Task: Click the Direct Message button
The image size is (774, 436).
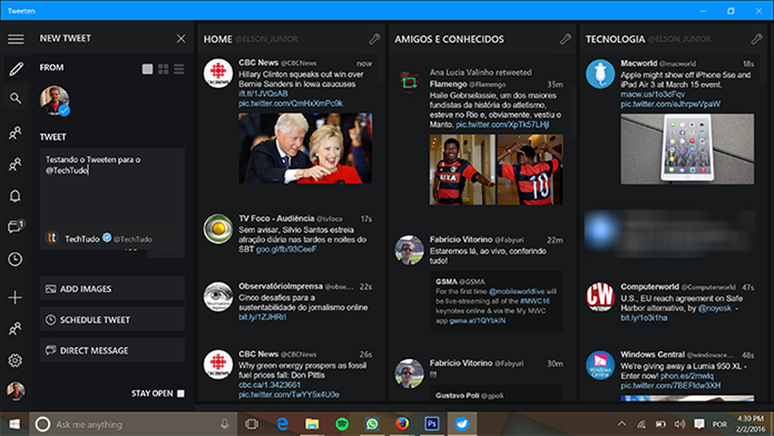Action: [x=112, y=350]
